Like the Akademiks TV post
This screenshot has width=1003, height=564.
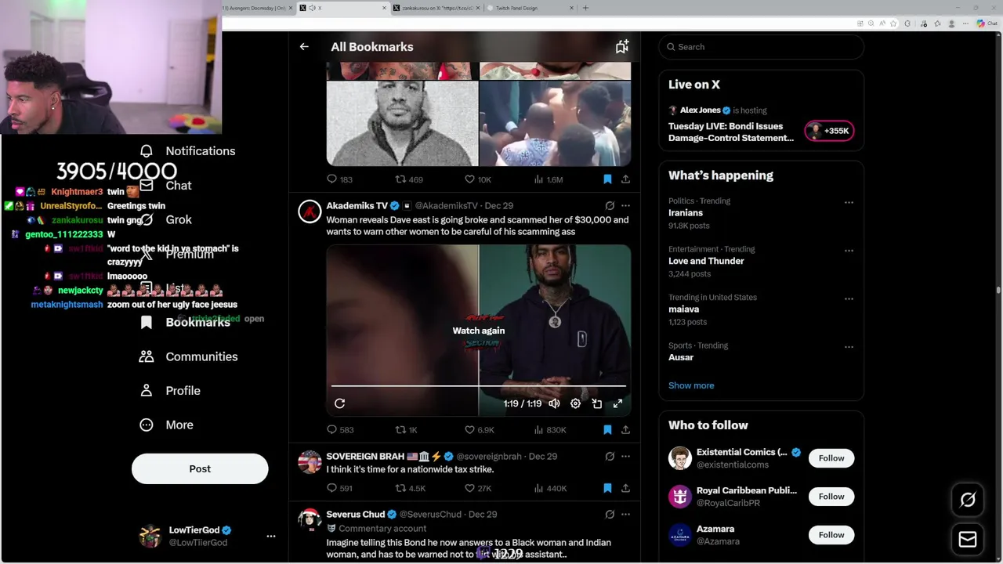pos(479,430)
